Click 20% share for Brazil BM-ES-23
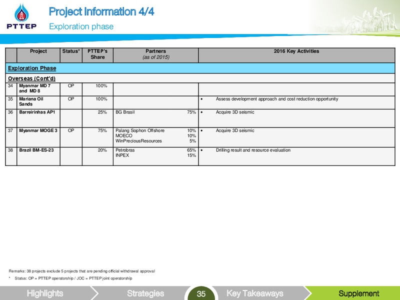 tap(102, 150)
